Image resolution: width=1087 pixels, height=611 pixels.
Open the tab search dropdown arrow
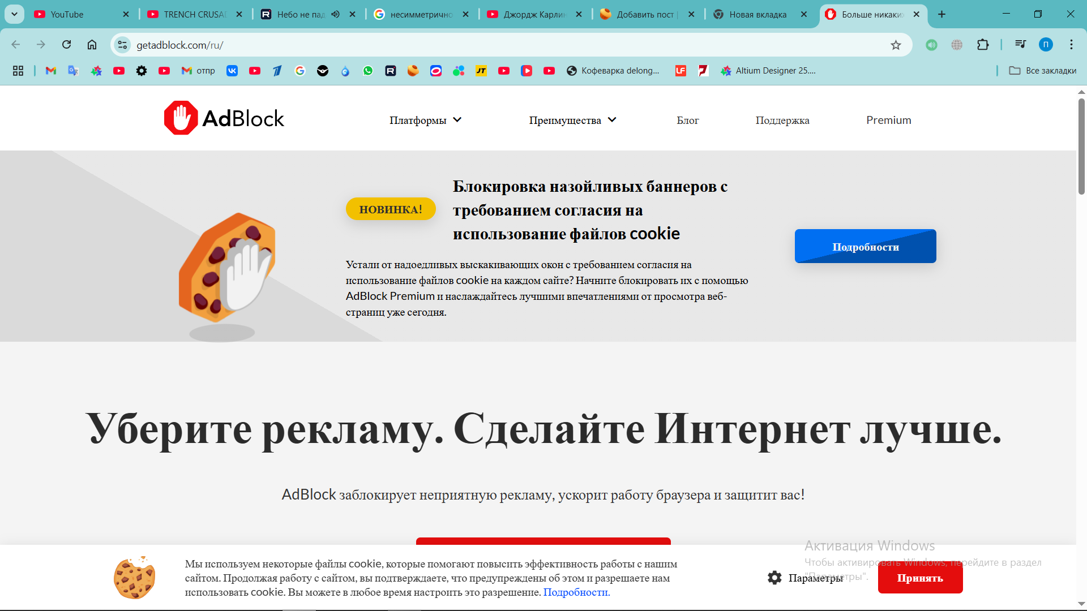14,14
